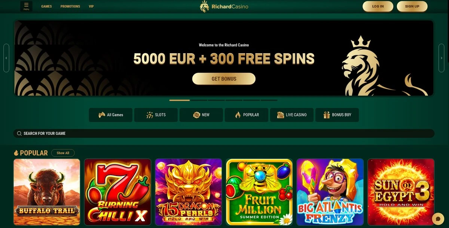
Task: Open the VIP menu item
Action: (x=91, y=6)
